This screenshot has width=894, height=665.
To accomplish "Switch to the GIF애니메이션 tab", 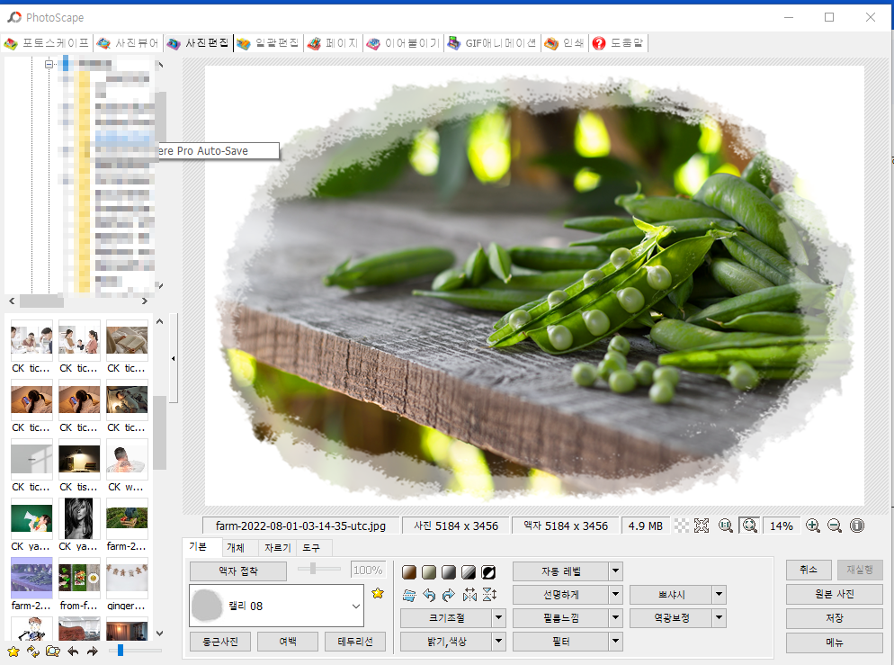I will coord(492,43).
